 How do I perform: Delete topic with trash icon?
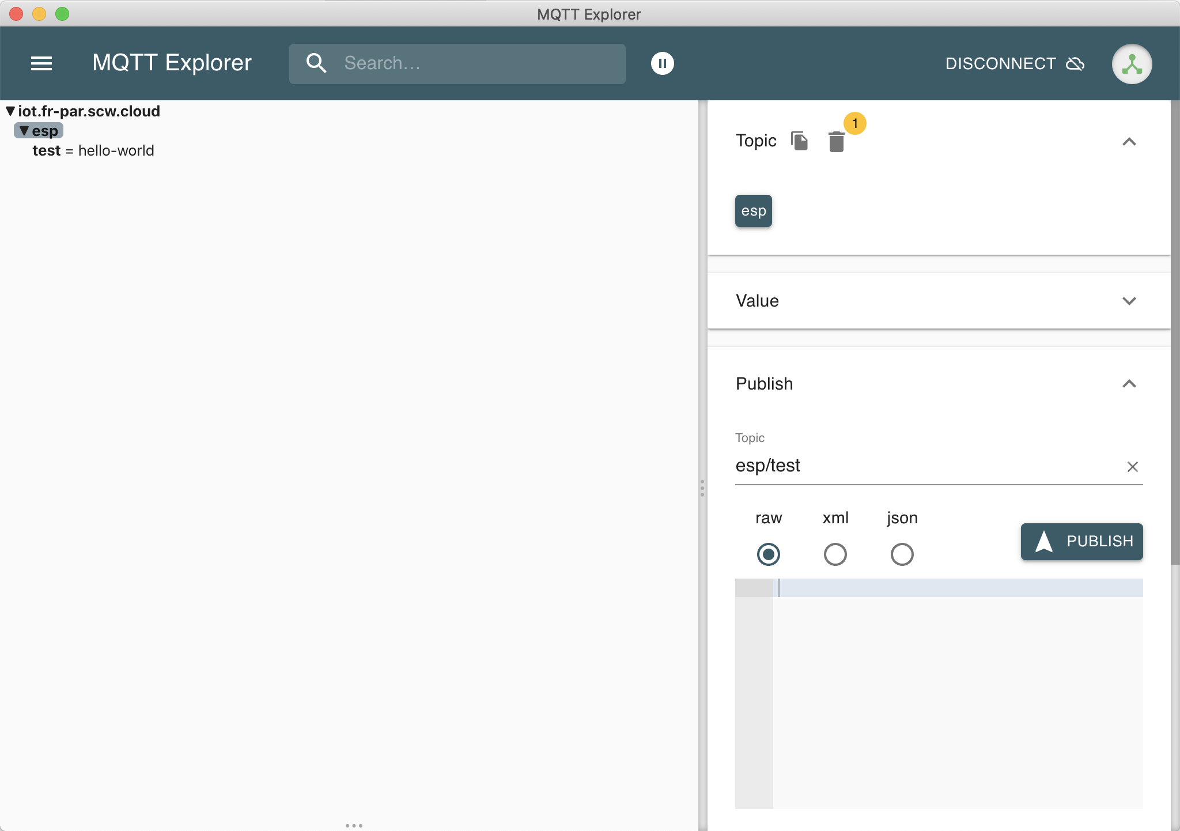(836, 141)
